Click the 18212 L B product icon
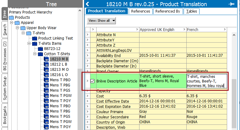The width and height of the screenshot is (240, 130). tap(46, 64)
